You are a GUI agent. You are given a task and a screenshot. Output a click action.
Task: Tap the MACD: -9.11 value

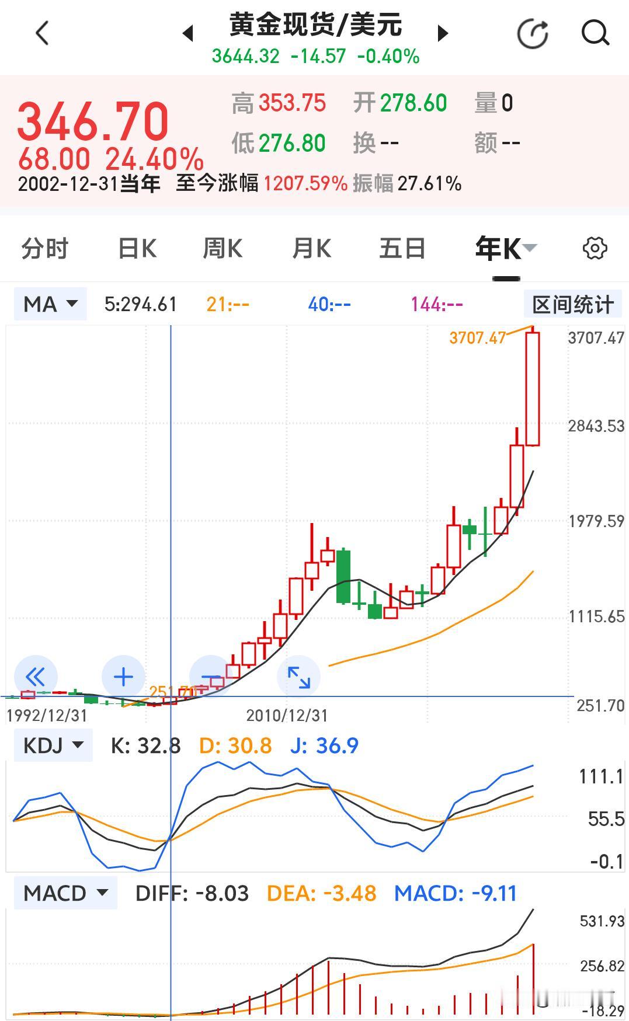[456, 893]
